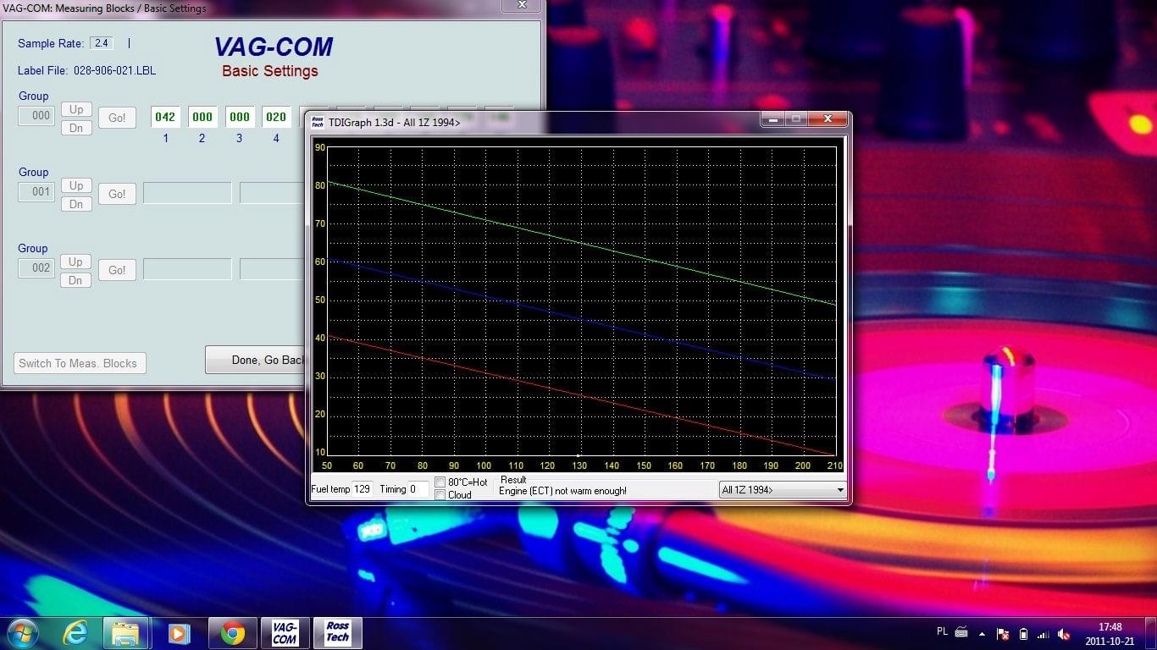
Task: Open Windows Explorer from the taskbar
Action: pos(125,633)
